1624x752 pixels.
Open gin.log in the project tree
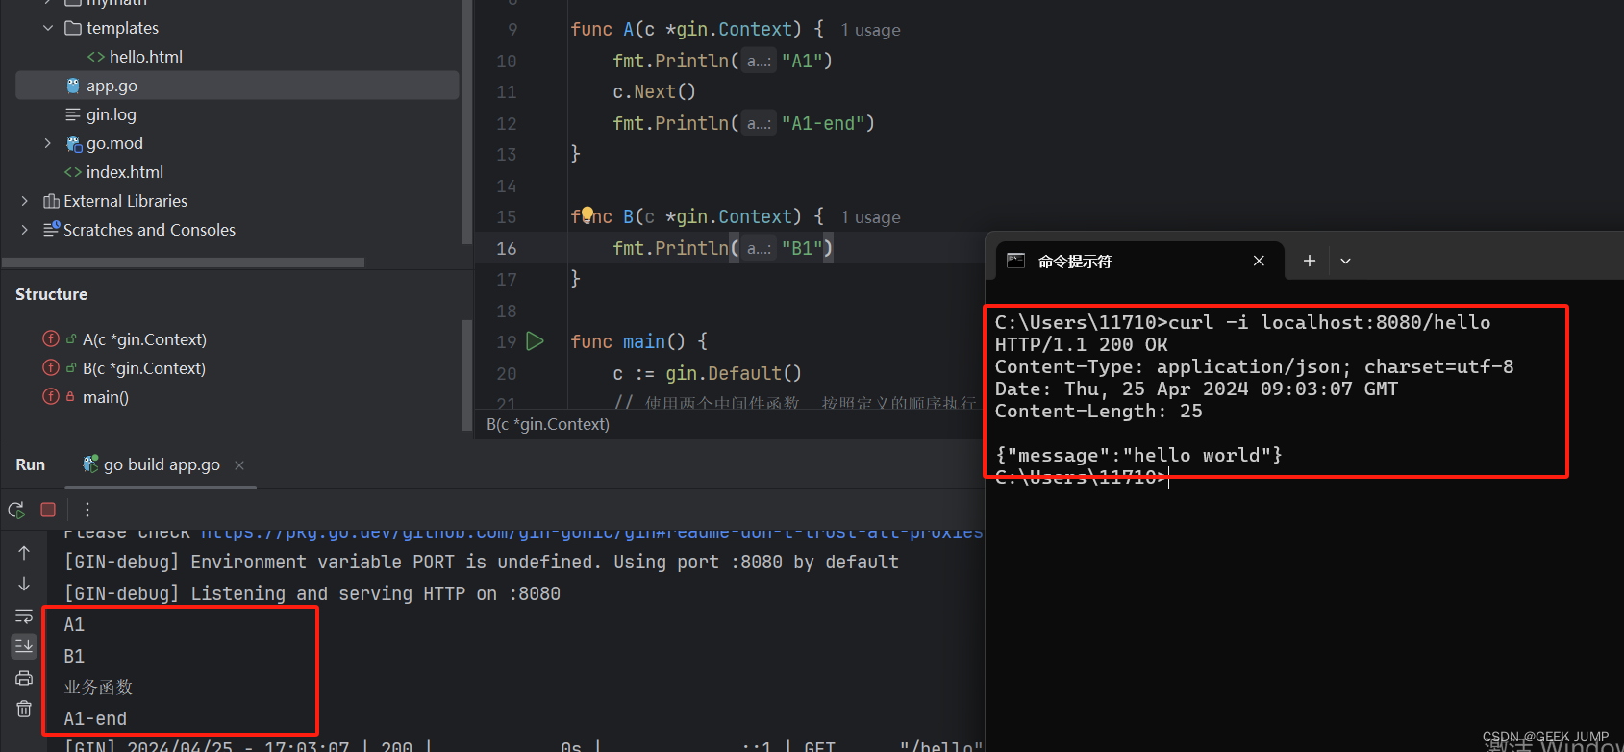[x=111, y=114]
